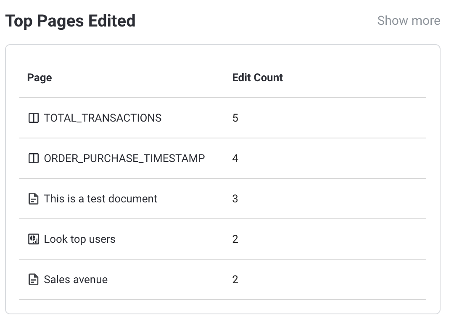Click the dashboard icon beside Look top users
454x324 pixels.
33,239
